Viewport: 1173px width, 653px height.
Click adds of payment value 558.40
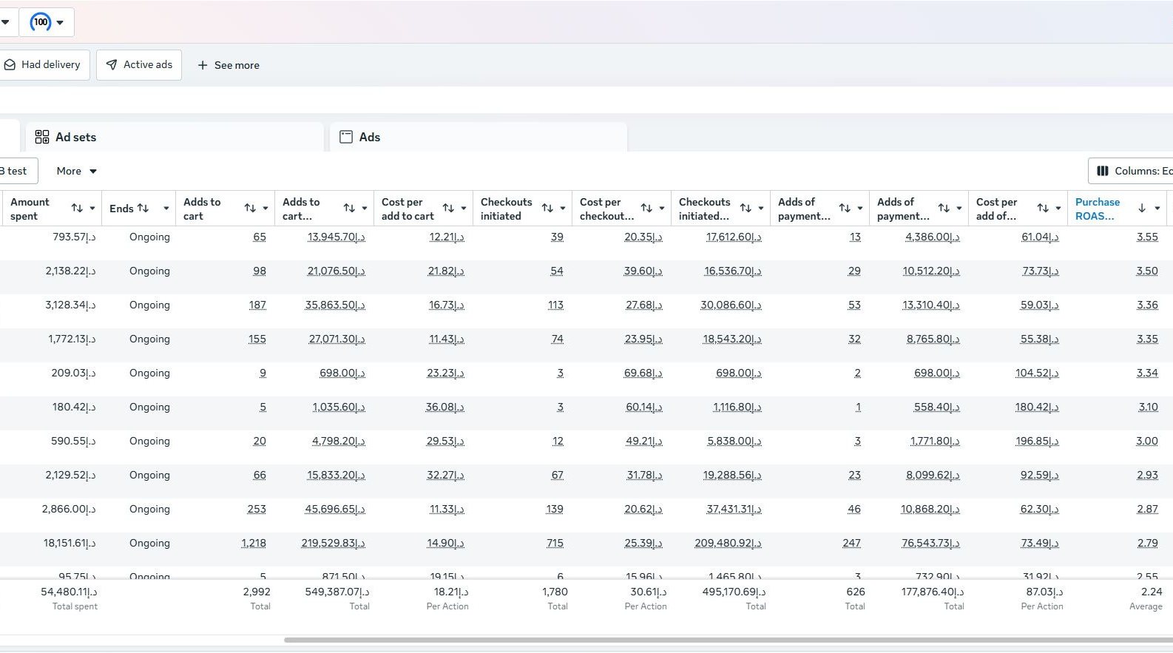point(936,407)
